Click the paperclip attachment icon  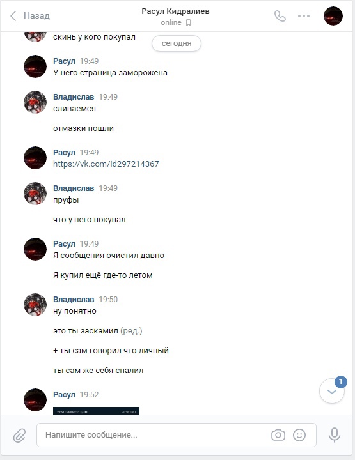pyautogui.click(x=19, y=435)
